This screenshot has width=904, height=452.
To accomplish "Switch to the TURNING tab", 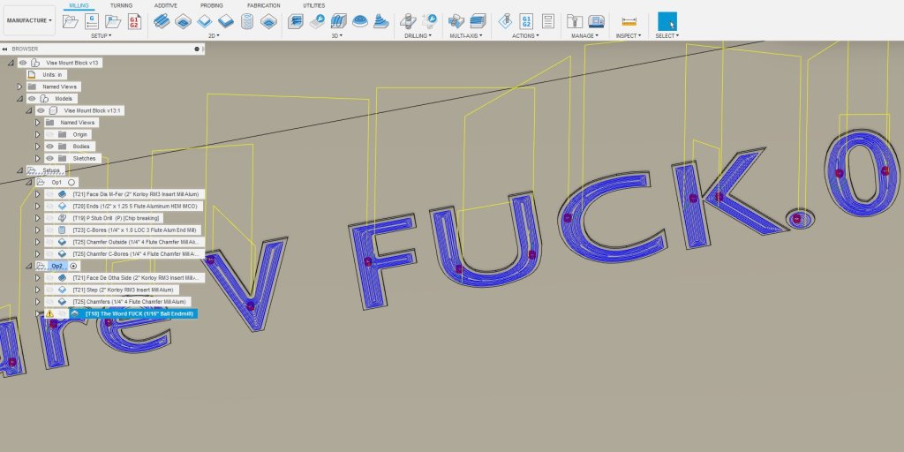I will 121,5.
